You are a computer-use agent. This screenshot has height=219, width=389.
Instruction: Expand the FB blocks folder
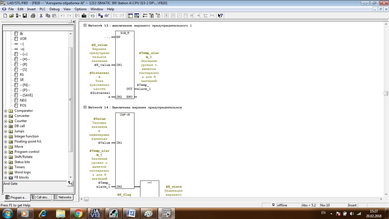tap(5, 177)
